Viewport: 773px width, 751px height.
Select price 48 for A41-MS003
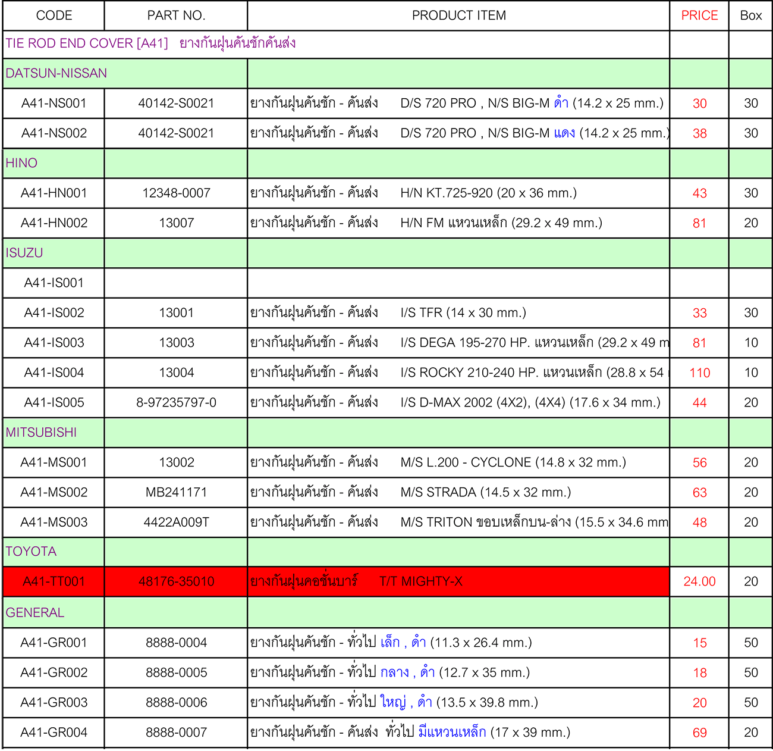[699, 522]
